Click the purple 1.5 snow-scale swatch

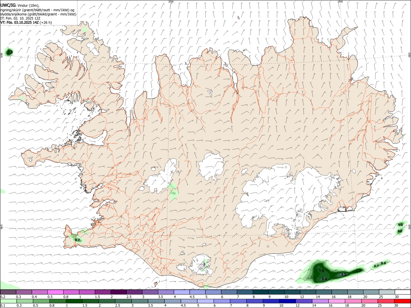click(x=103, y=292)
